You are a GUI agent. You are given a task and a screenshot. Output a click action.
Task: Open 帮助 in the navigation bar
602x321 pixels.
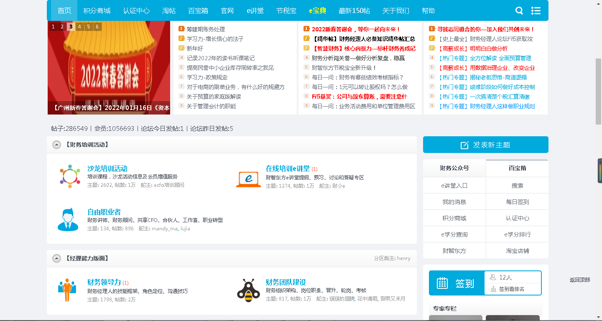[429, 11]
